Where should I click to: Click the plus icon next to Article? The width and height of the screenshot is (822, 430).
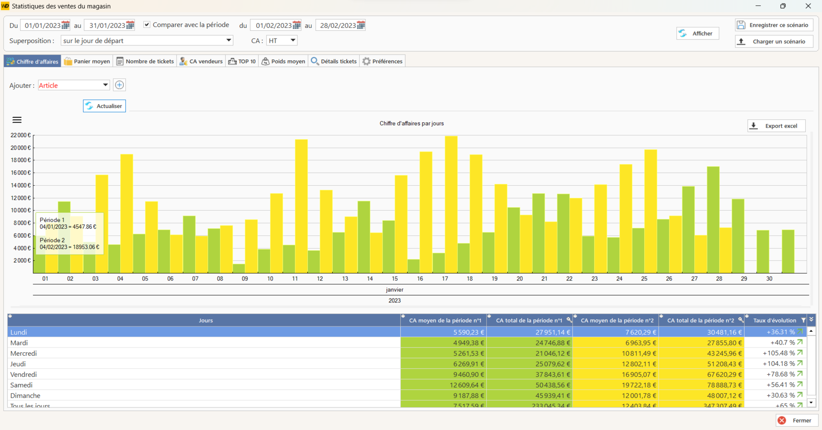point(119,85)
